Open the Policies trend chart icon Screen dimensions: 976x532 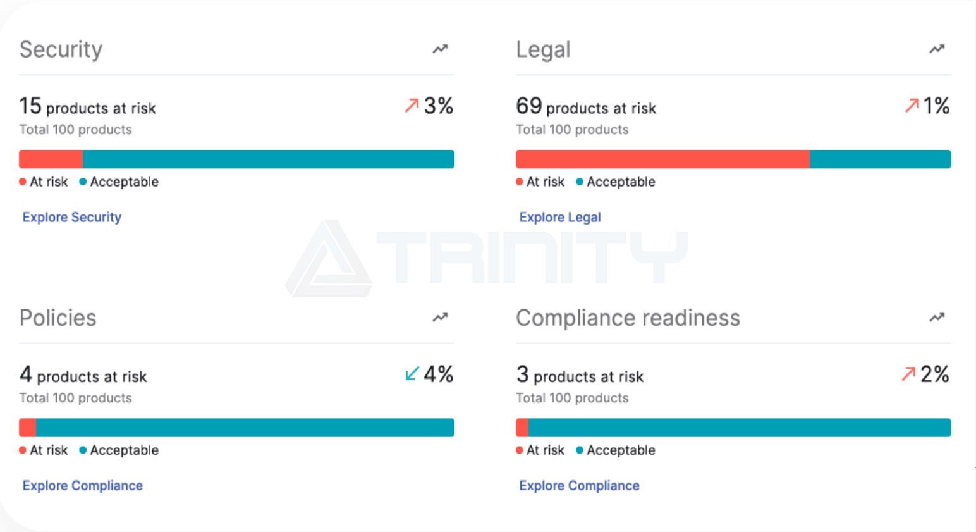[x=440, y=317]
